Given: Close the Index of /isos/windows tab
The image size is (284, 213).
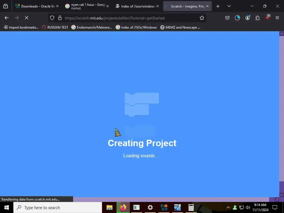Looking at the screenshot, I should coord(158,6).
